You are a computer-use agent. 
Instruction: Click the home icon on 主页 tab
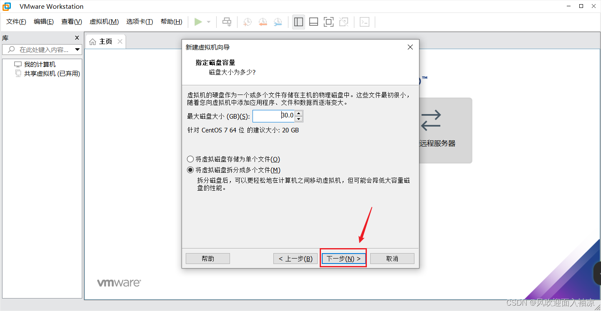(93, 42)
